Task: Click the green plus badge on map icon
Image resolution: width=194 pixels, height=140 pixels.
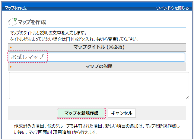Action: [15, 19]
